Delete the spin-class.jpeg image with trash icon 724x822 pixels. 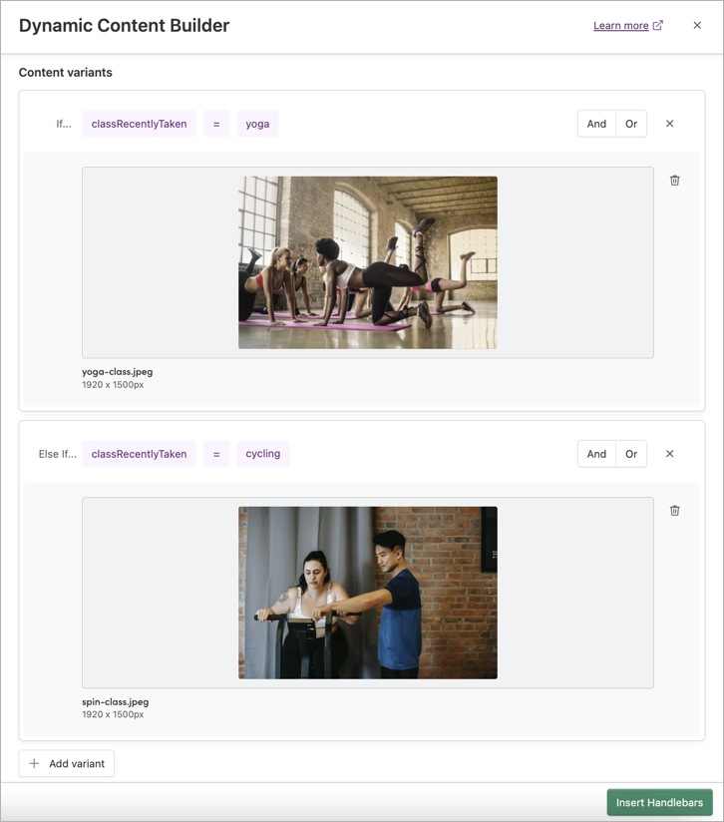point(675,511)
